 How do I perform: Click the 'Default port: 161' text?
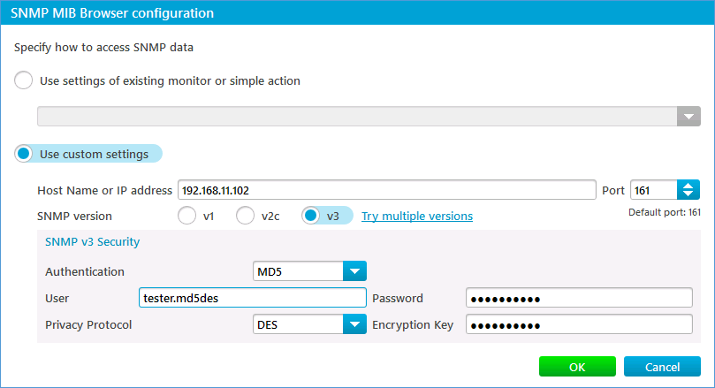click(x=665, y=212)
